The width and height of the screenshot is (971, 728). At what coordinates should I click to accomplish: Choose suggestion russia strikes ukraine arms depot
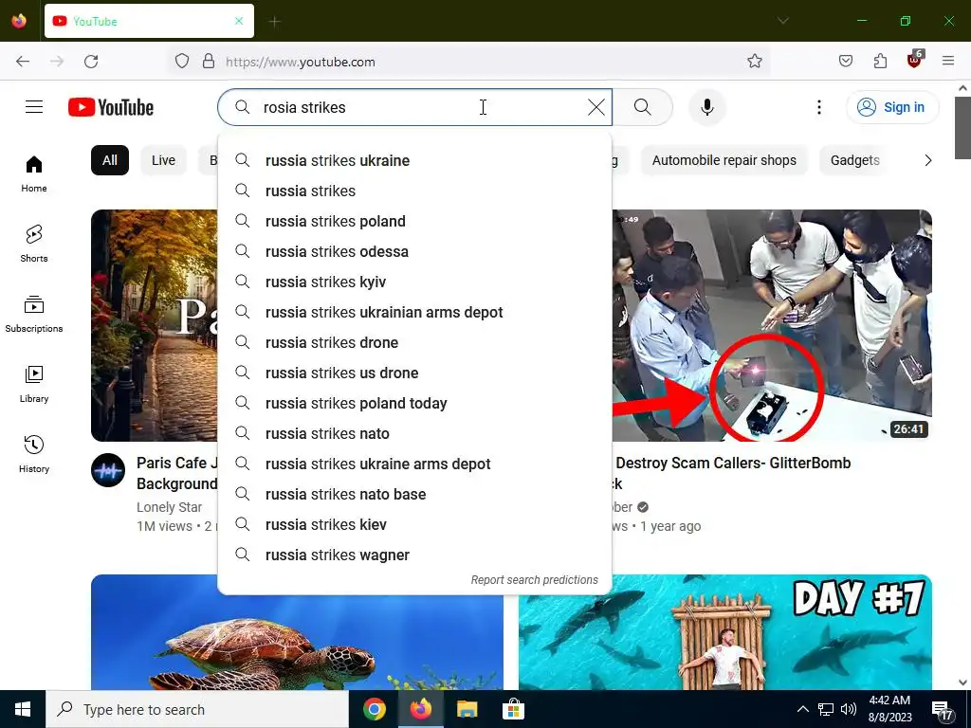[x=415, y=464]
